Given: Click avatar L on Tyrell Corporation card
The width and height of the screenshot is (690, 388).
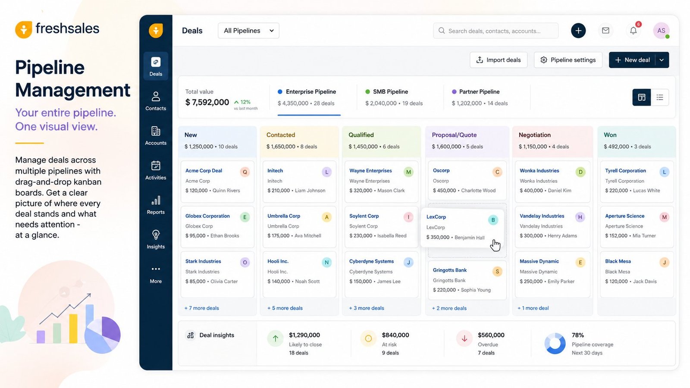Looking at the screenshot, I should click(x=665, y=172).
